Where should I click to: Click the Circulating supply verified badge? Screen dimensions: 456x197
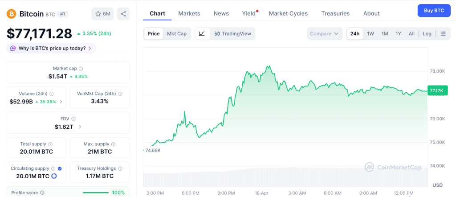tap(60, 168)
